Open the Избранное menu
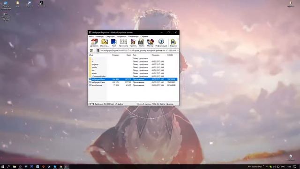The width and height of the screenshot is (300, 169). coord(121,37)
